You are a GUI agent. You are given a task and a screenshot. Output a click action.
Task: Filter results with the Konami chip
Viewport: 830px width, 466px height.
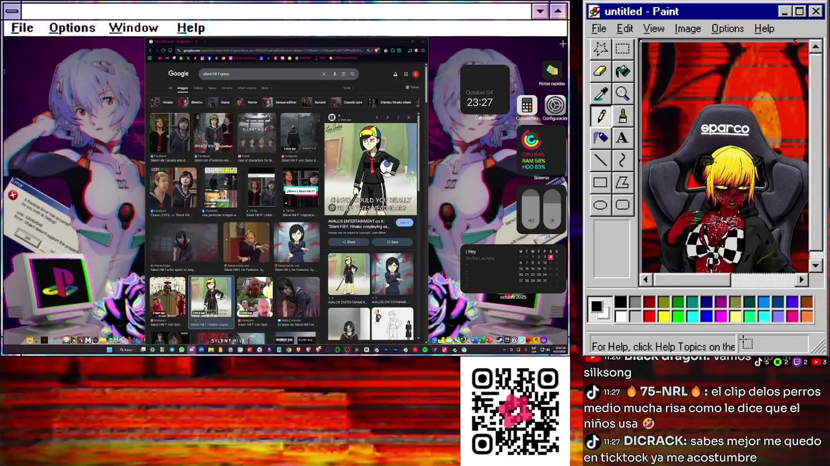(315, 102)
